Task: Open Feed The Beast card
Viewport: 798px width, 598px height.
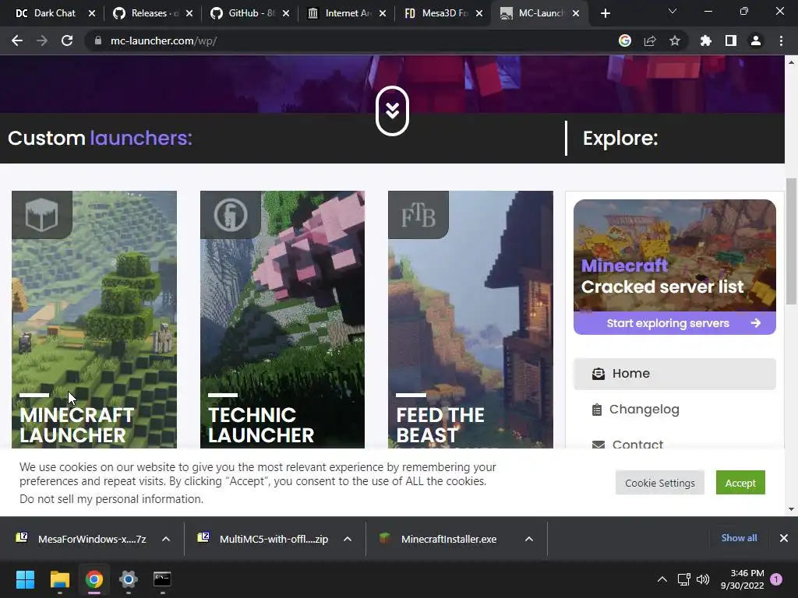Action: pyautogui.click(x=470, y=319)
